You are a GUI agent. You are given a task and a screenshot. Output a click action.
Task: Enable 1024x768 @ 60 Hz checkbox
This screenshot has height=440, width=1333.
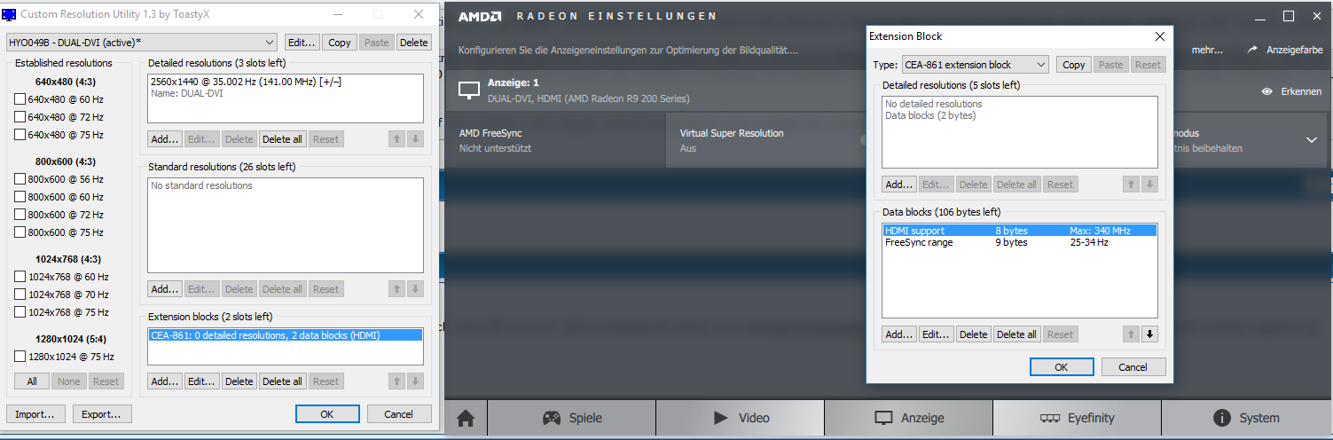[20, 277]
